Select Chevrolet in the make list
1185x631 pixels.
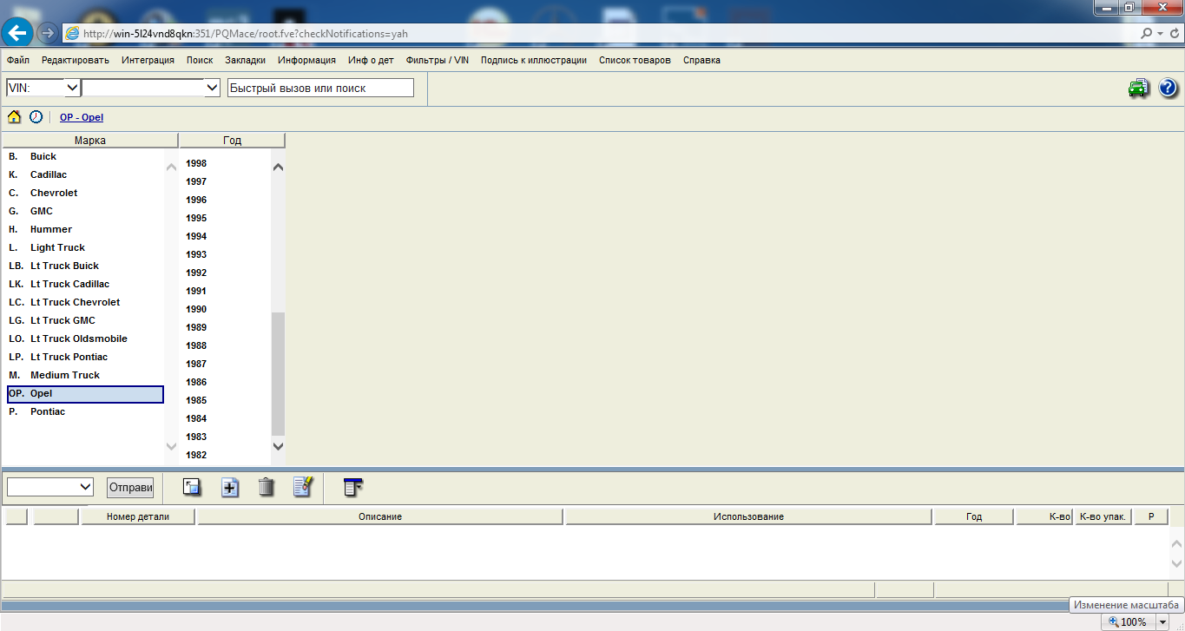pos(85,193)
